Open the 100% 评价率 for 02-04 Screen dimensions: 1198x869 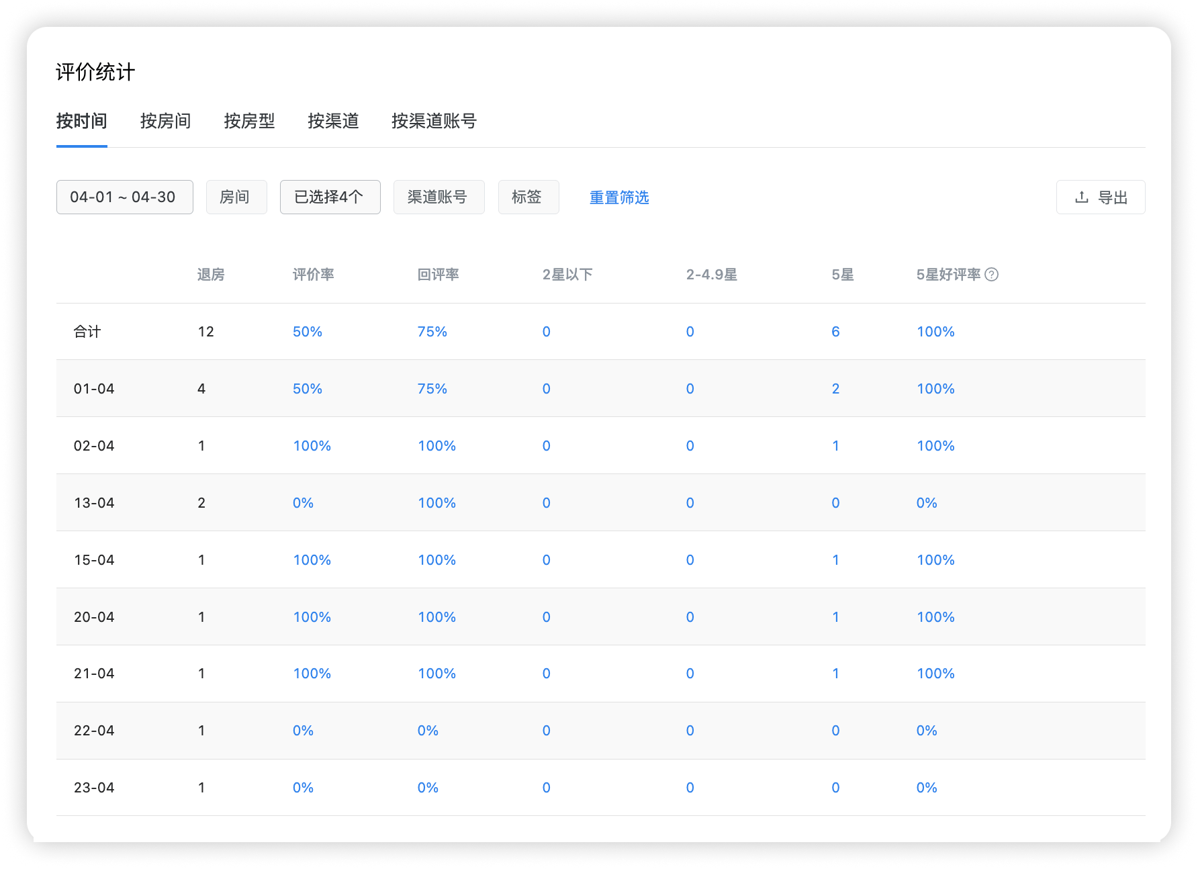pyautogui.click(x=312, y=445)
